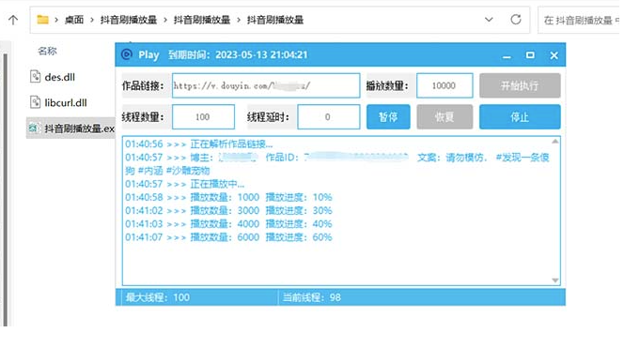Click the 停止 button

(520, 117)
